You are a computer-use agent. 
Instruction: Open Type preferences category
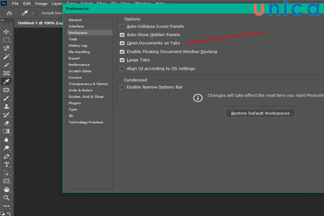[73, 110]
